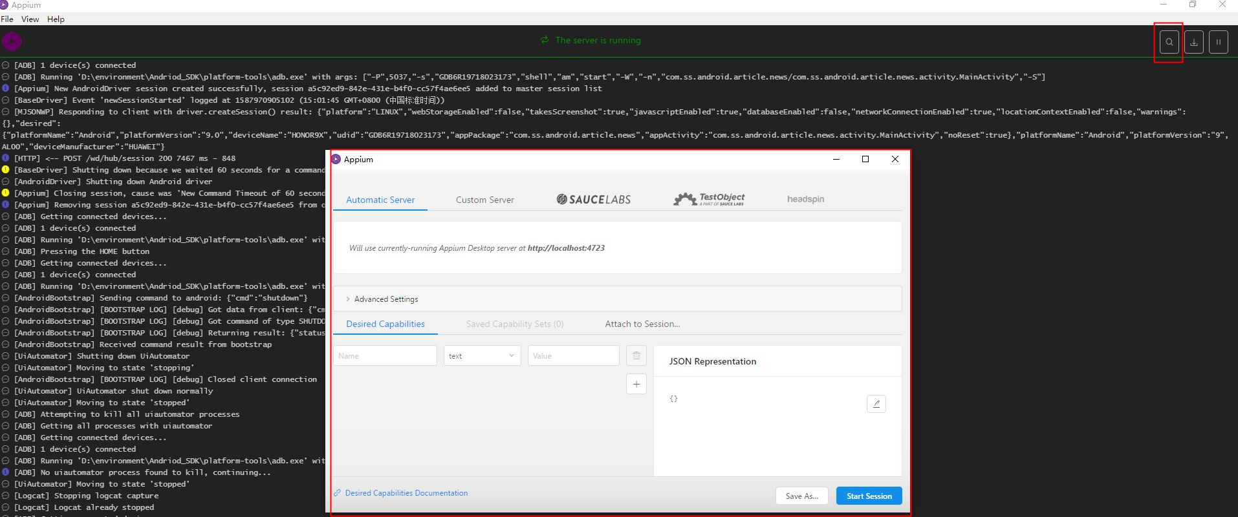Click the JSON Representation heading
Viewport: 1238px width, 517px height.
pyautogui.click(x=712, y=361)
